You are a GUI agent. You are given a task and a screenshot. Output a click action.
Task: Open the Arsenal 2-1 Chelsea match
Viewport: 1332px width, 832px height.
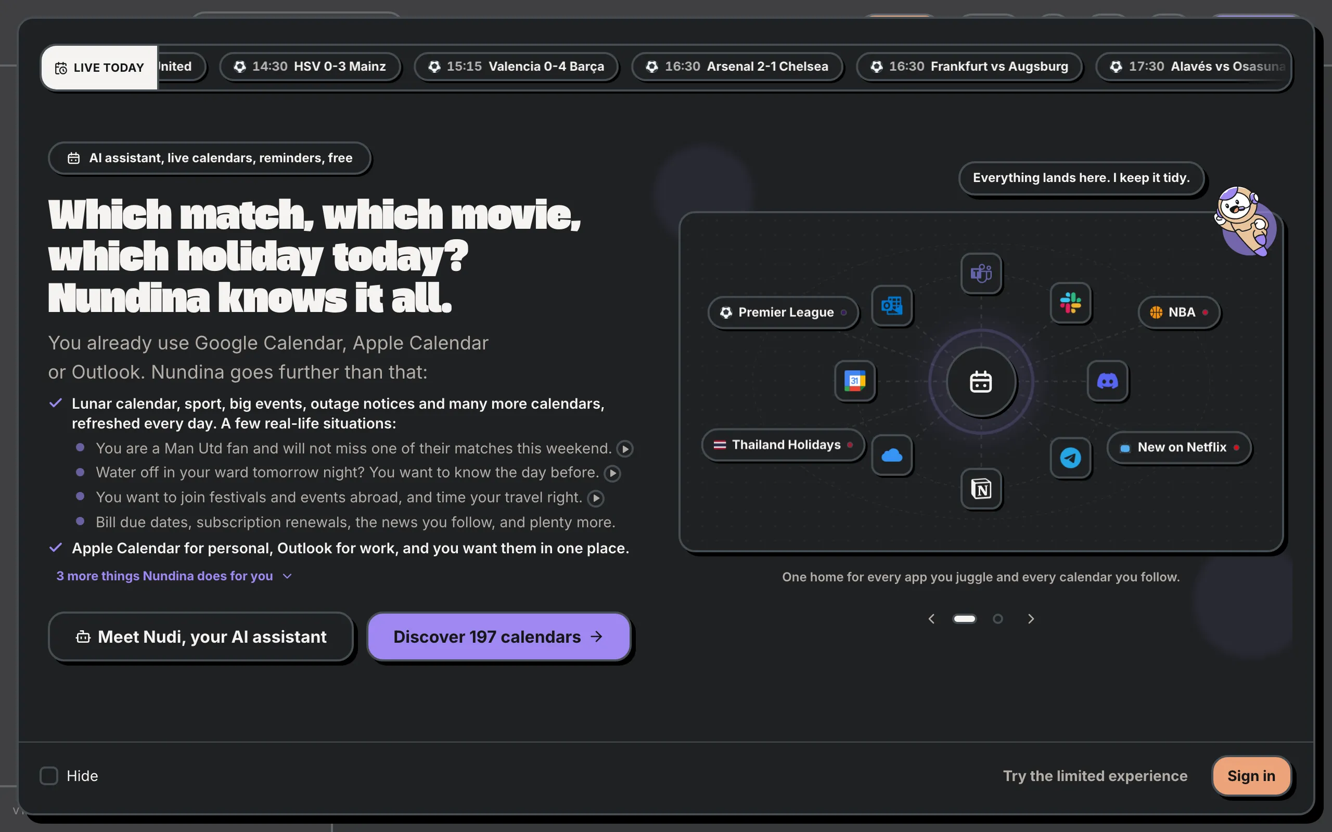coord(736,67)
